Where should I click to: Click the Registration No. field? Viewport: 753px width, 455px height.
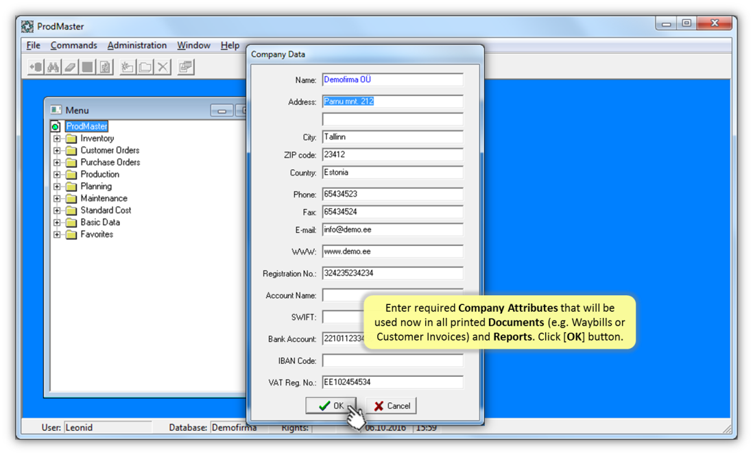point(393,273)
